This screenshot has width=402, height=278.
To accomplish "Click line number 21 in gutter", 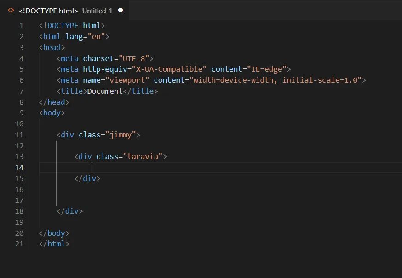I will point(19,244).
